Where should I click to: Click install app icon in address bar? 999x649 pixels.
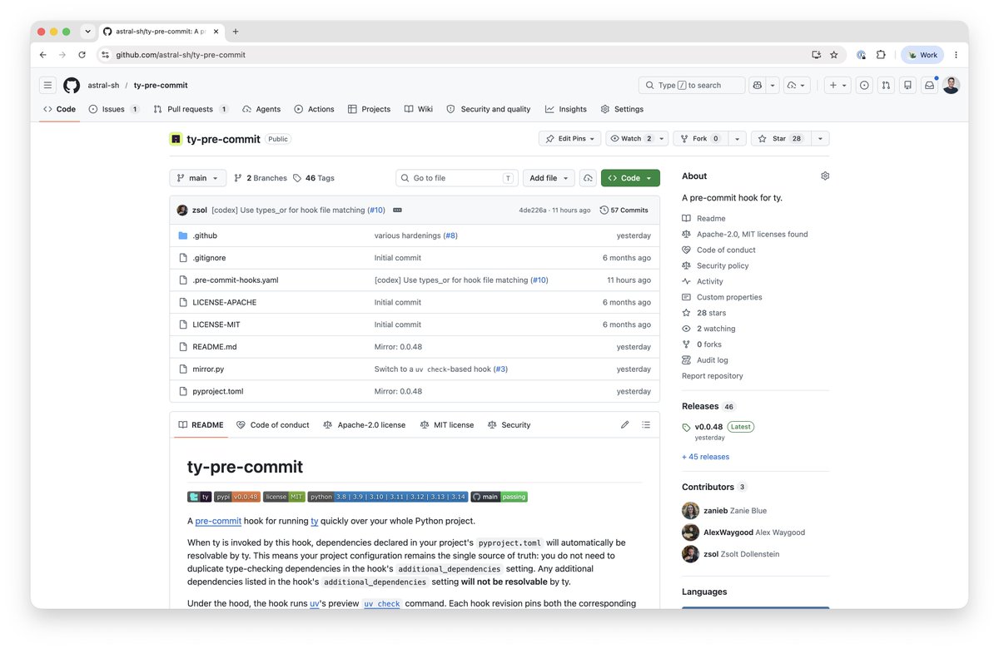pos(816,55)
